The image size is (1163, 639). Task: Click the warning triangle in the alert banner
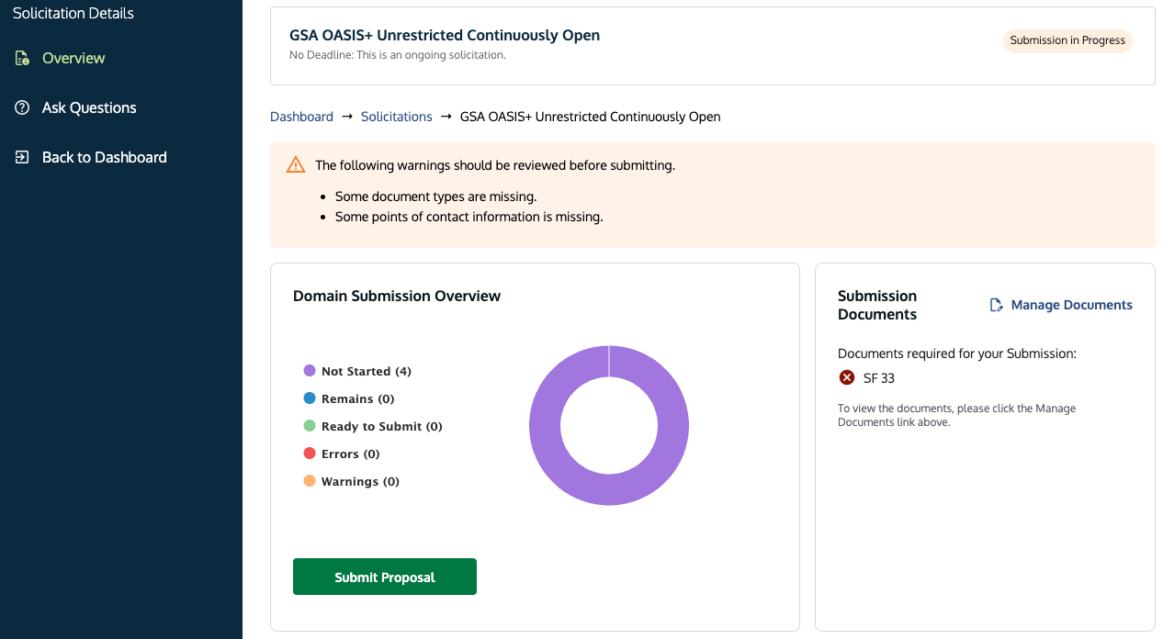[x=295, y=164]
